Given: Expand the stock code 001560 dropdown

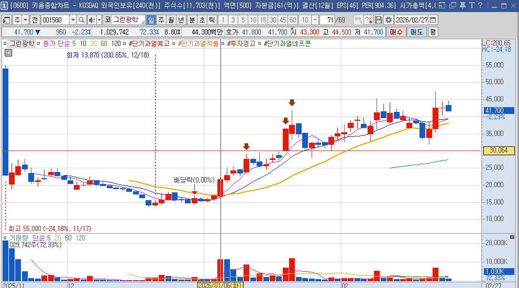Looking at the screenshot, I should click(x=73, y=20).
